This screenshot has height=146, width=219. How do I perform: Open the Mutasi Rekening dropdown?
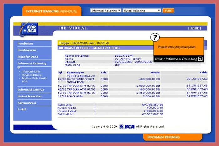point(142,11)
